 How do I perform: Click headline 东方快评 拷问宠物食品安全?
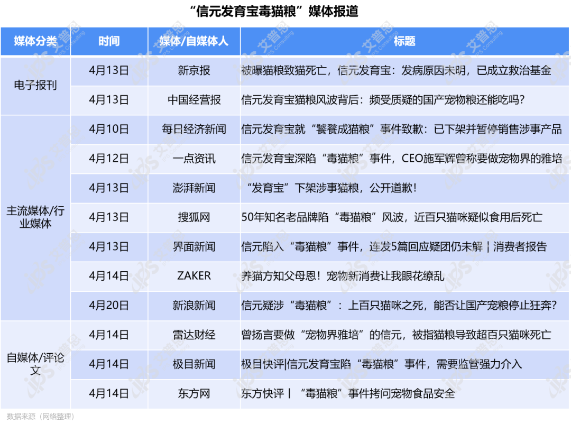(348, 393)
